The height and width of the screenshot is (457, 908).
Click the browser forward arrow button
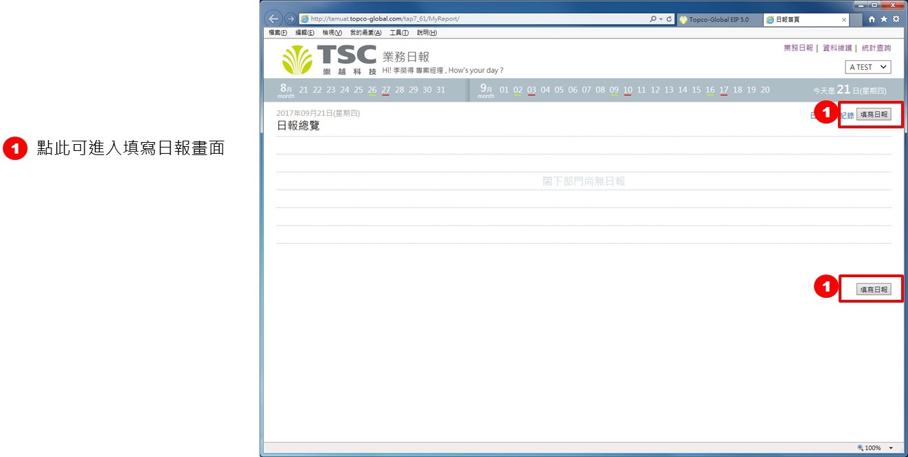coord(291,19)
